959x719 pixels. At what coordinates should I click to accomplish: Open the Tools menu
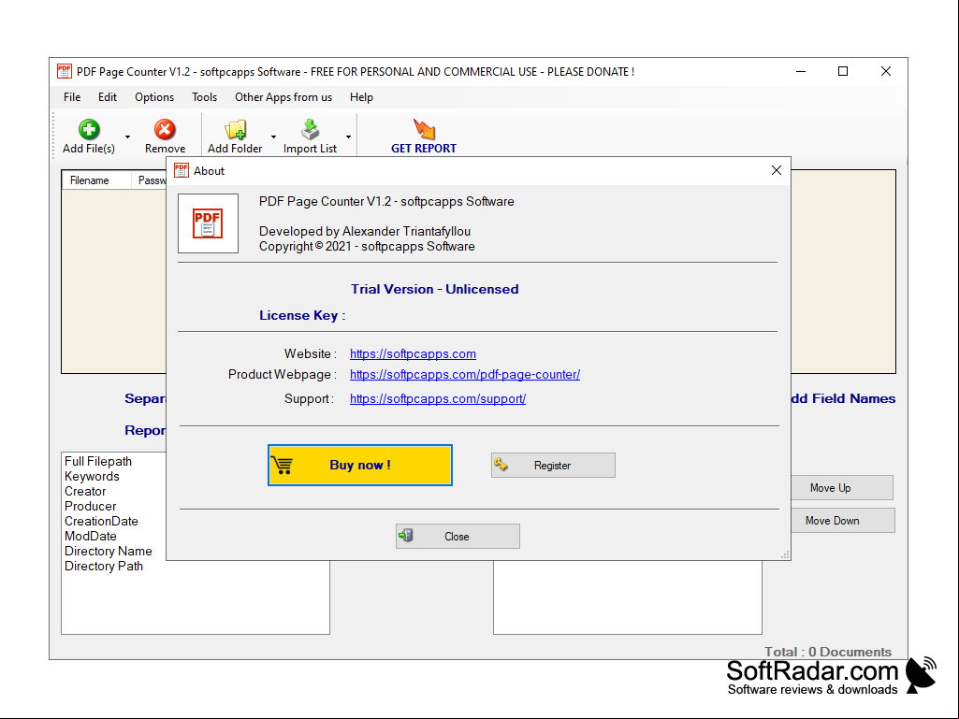coord(204,97)
